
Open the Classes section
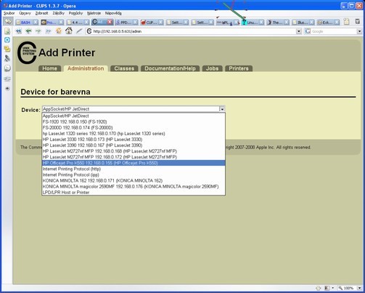click(124, 68)
